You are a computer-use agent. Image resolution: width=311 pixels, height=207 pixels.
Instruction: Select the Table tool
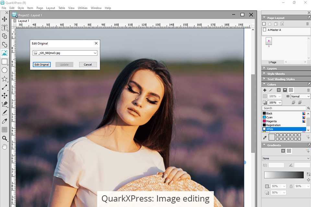[4, 130]
